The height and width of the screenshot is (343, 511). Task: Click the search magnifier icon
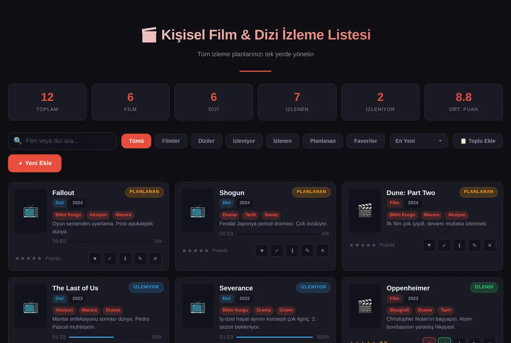(18, 141)
